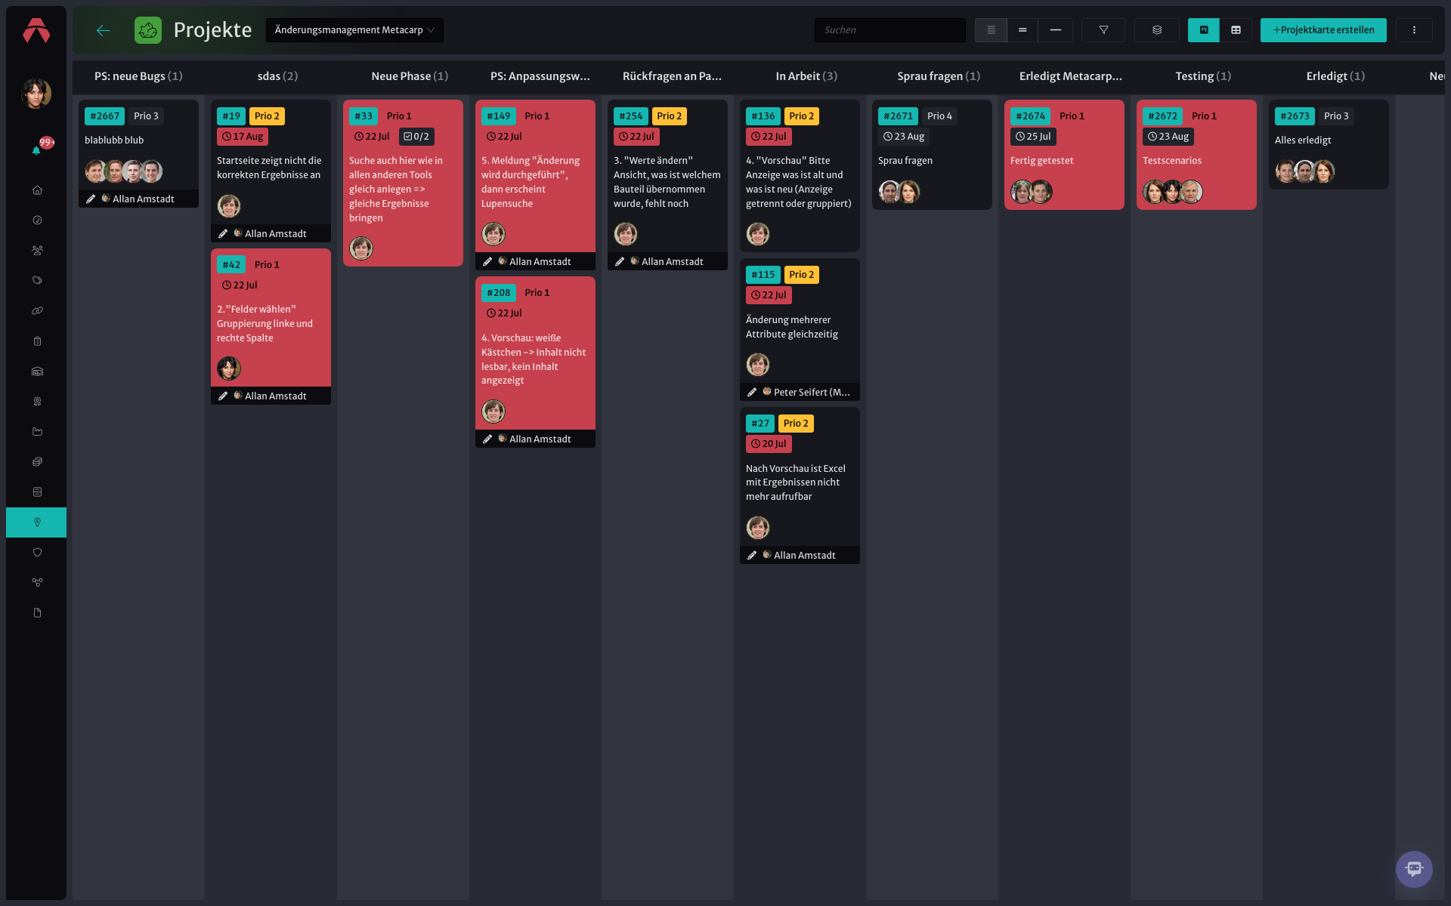Click the red 17 Aug due date on card #19
The image size is (1451, 906).
coord(243,137)
